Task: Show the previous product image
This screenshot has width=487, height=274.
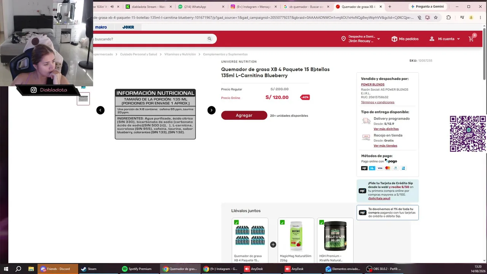Action: pyautogui.click(x=100, y=110)
